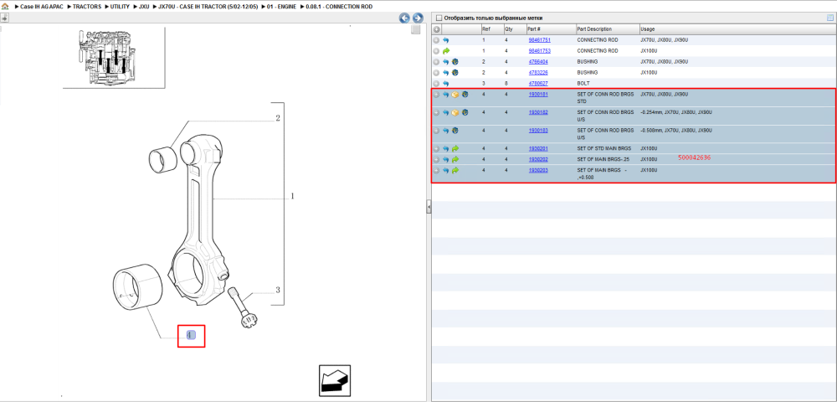Click the large black arrow button below the diagram
This screenshot has height=402, width=837.
coord(335,381)
